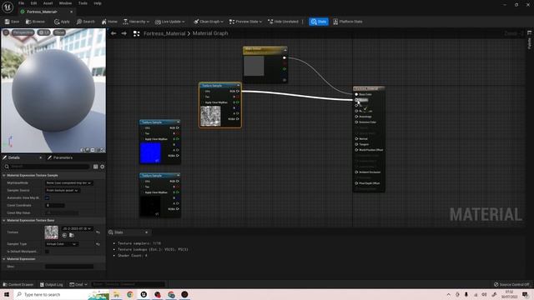
Task: Close the Stats panel tab
Action: (x=147, y=232)
